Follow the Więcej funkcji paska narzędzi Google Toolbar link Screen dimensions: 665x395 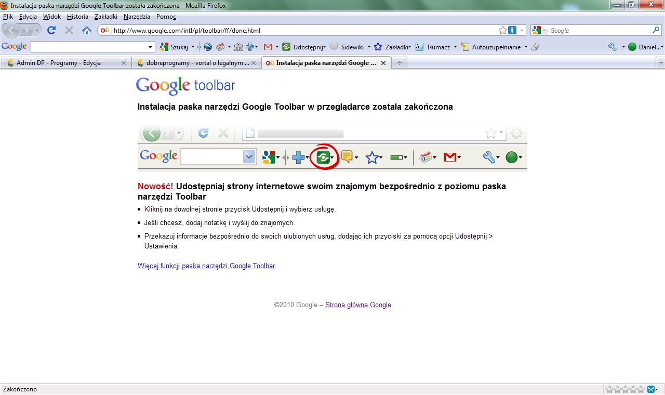(206, 266)
